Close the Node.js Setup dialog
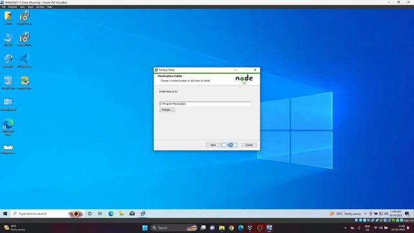 (255, 70)
